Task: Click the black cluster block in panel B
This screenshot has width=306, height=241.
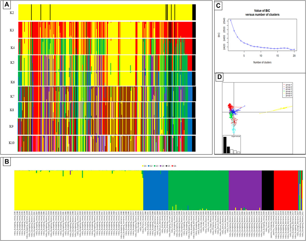Action: [268, 190]
